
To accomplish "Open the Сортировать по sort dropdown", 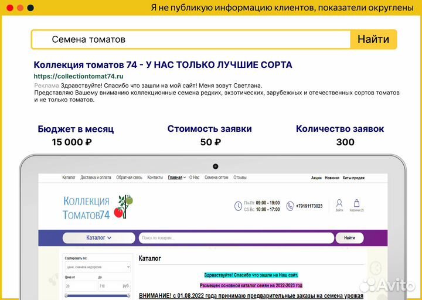I will [x=98, y=267].
